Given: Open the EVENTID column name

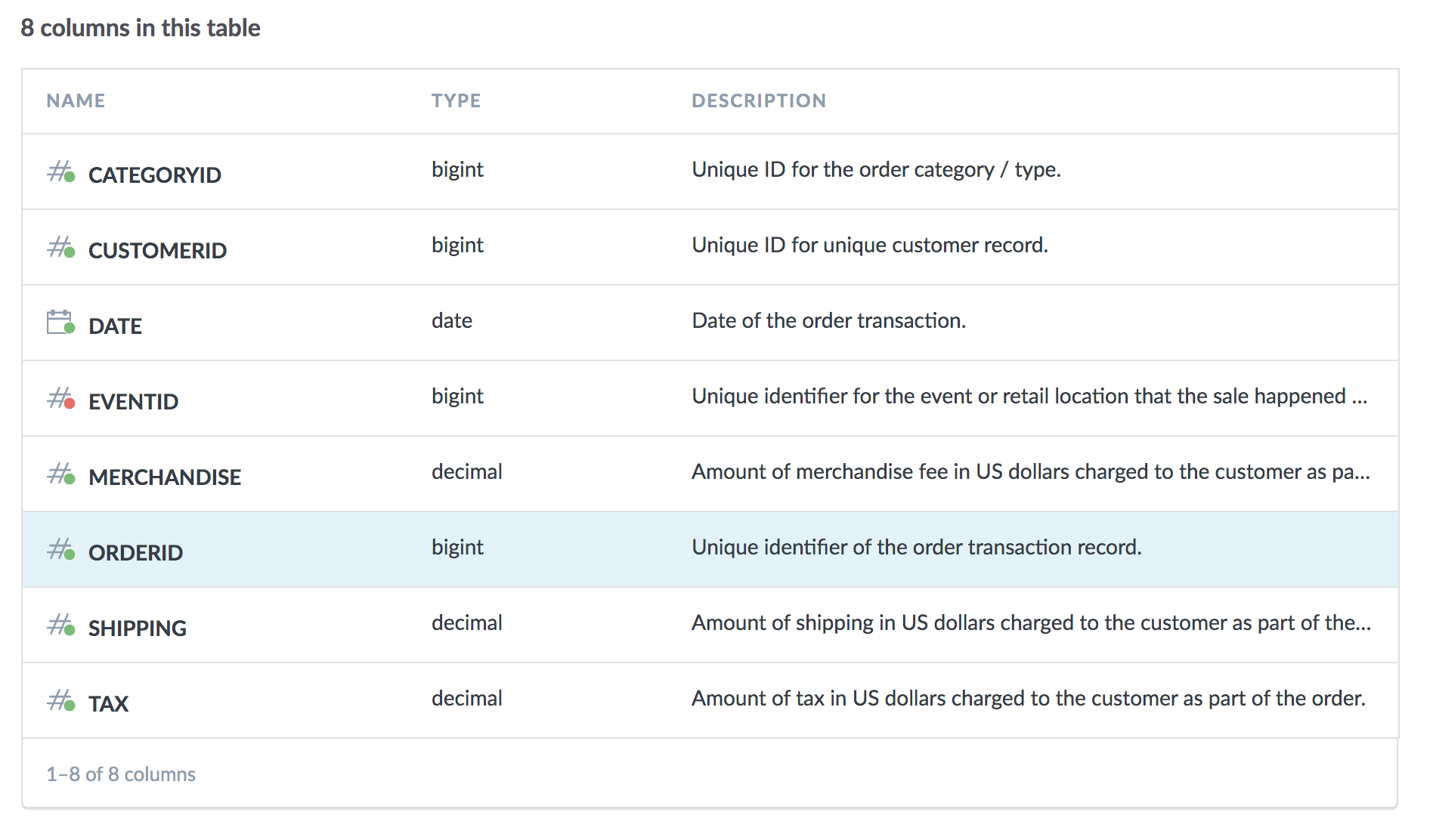Looking at the screenshot, I should (133, 401).
